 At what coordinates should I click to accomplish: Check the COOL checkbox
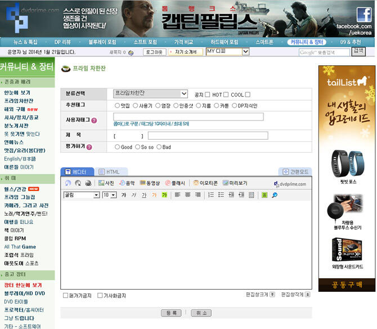tap(248, 95)
